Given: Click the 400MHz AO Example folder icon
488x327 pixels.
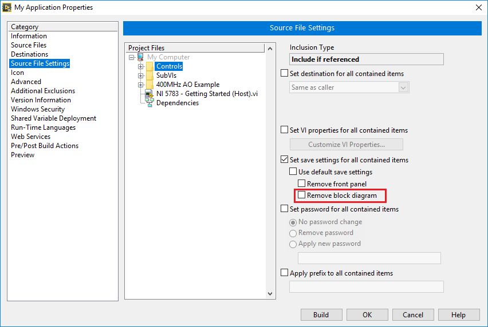Looking at the screenshot, I should click(x=149, y=85).
